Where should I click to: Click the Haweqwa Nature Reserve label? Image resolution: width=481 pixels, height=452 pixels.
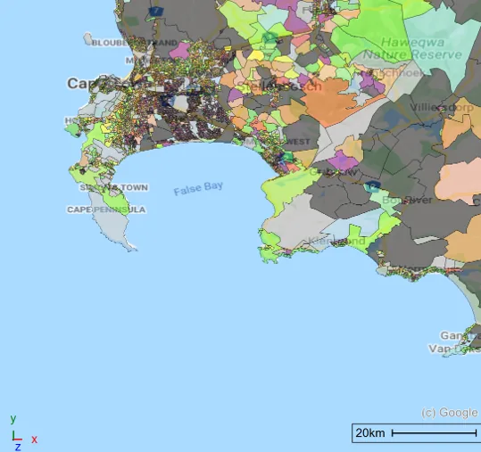(412, 48)
